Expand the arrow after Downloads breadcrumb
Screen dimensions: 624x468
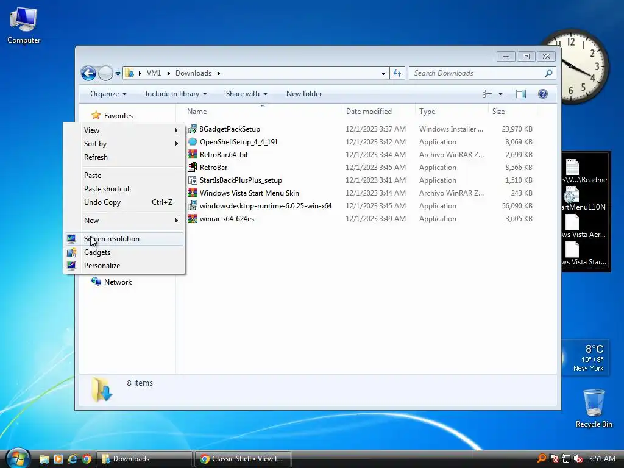point(219,73)
